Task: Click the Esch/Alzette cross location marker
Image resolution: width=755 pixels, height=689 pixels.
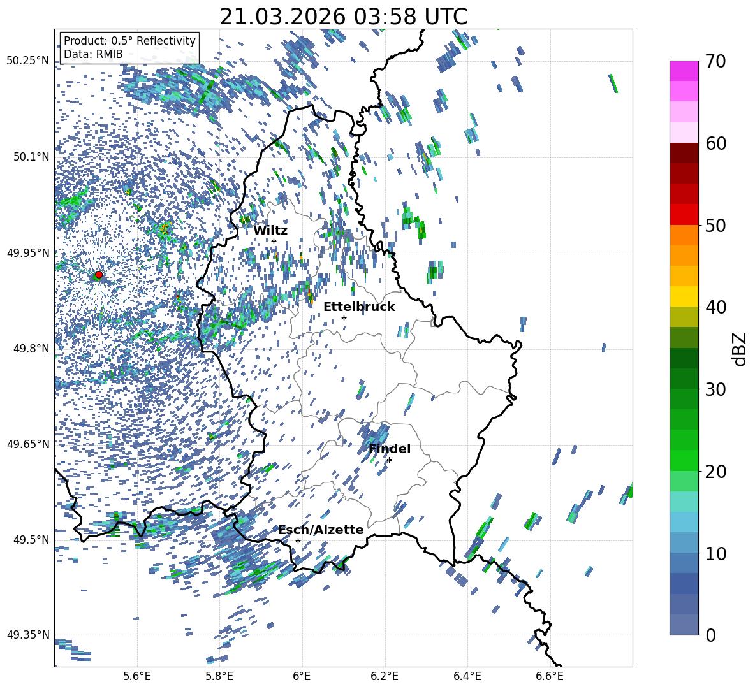Action: [x=298, y=540]
